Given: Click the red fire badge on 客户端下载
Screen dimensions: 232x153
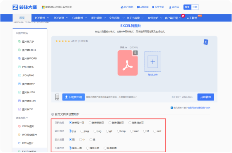Looking at the screenshot, I should [183, 16].
